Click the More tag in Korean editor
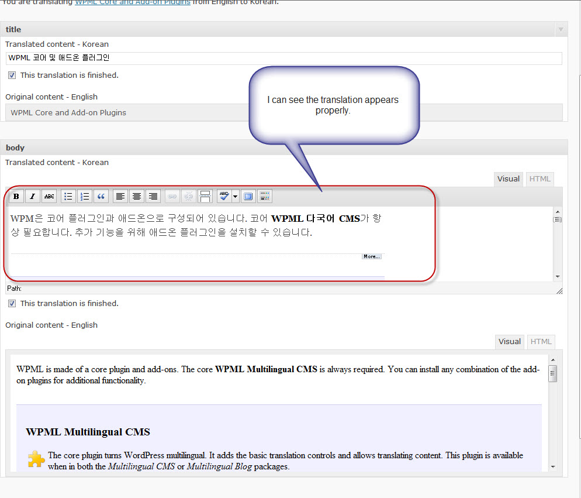 [371, 256]
